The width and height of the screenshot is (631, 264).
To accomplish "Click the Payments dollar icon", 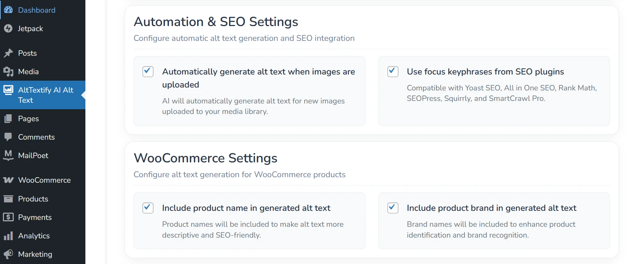I will tap(8, 217).
